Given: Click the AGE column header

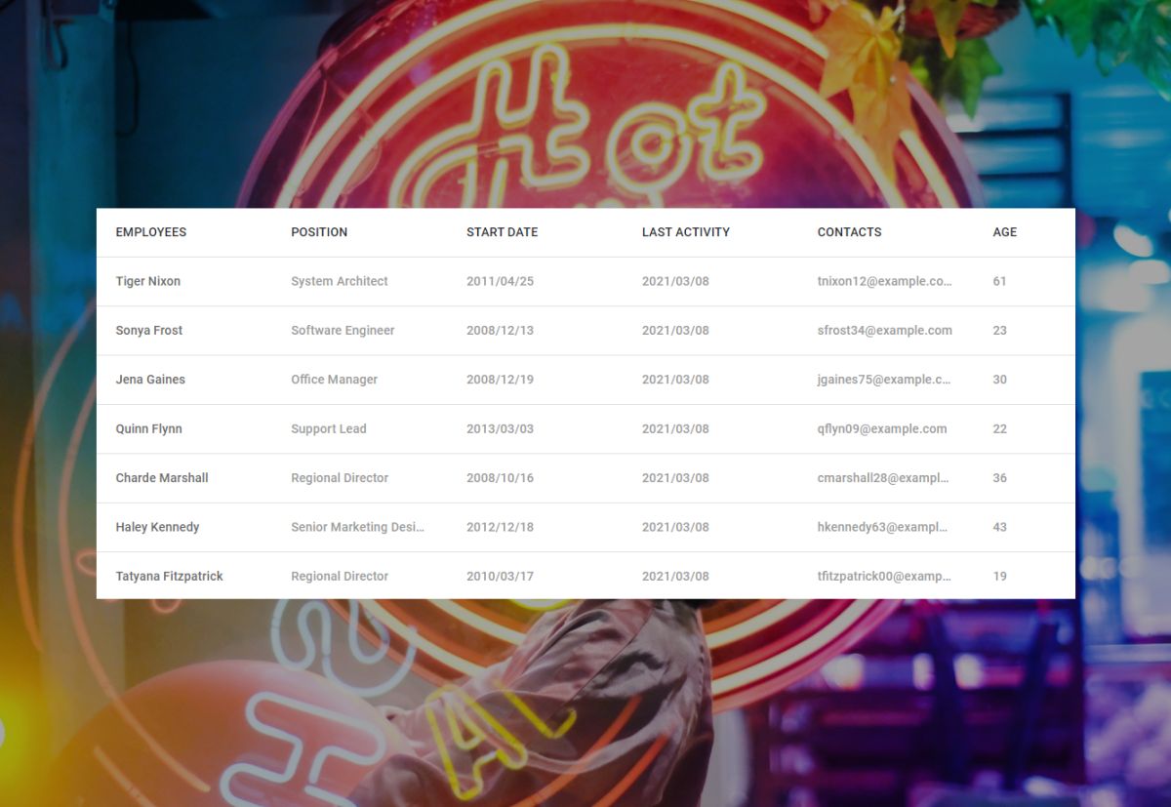Looking at the screenshot, I should pyautogui.click(x=1005, y=232).
